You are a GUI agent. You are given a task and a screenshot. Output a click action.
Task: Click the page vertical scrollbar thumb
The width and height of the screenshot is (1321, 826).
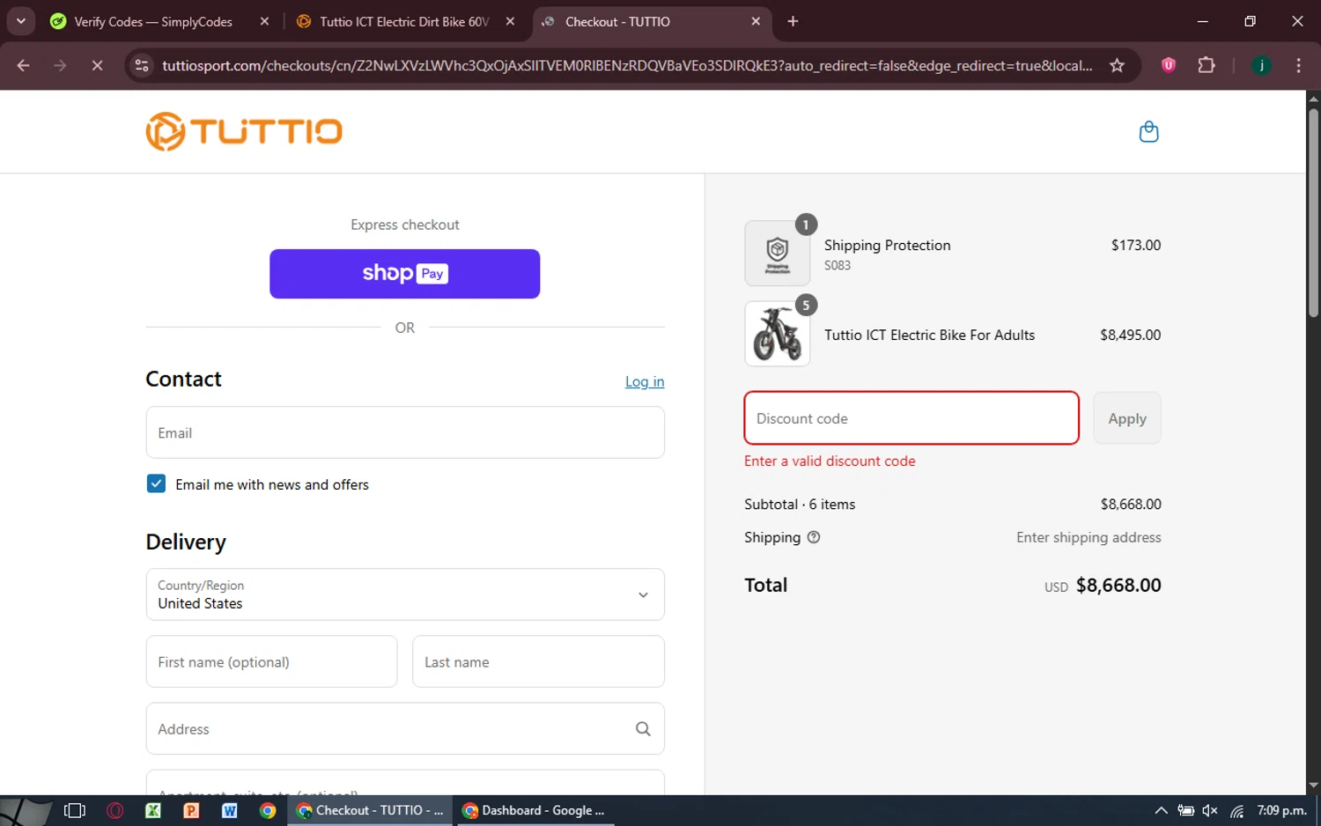[1313, 213]
